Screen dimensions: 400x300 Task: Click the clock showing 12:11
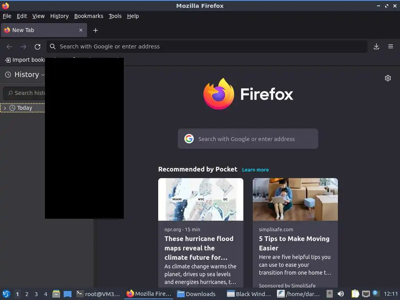pyautogui.click(x=391, y=294)
